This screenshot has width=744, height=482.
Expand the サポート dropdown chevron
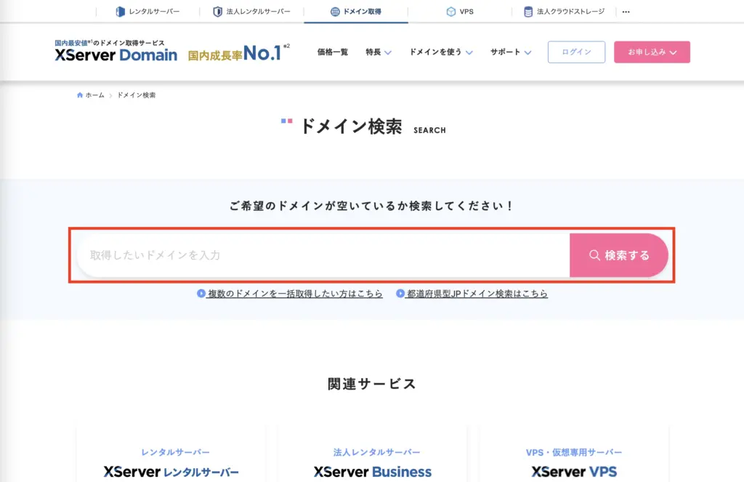527,52
